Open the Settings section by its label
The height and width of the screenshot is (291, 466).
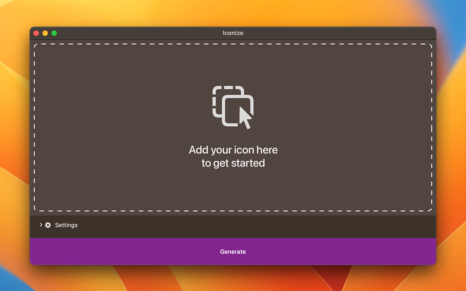pyautogui.click(x=66, y=225)
